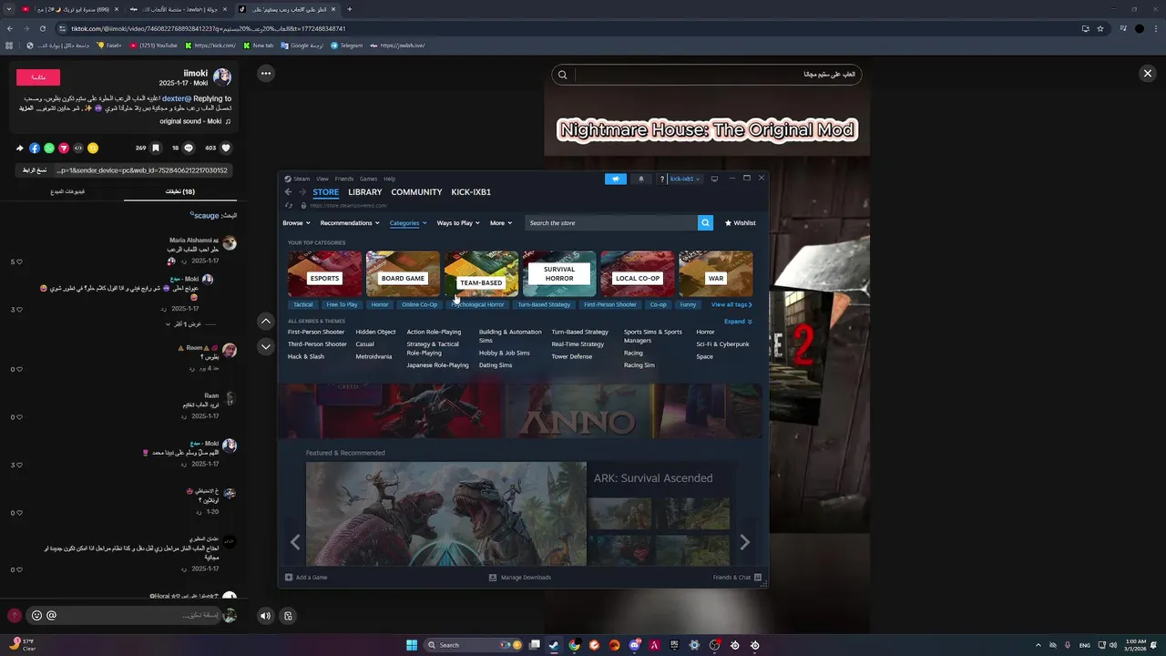This screenshot has height=656, width=1166.
Task: Select the Psychological Horror tag
Action: (x=477, y=304)
